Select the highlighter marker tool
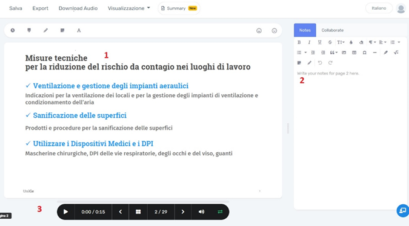The image size is (409, 226). pyautogui.click(x=29, y=30)
